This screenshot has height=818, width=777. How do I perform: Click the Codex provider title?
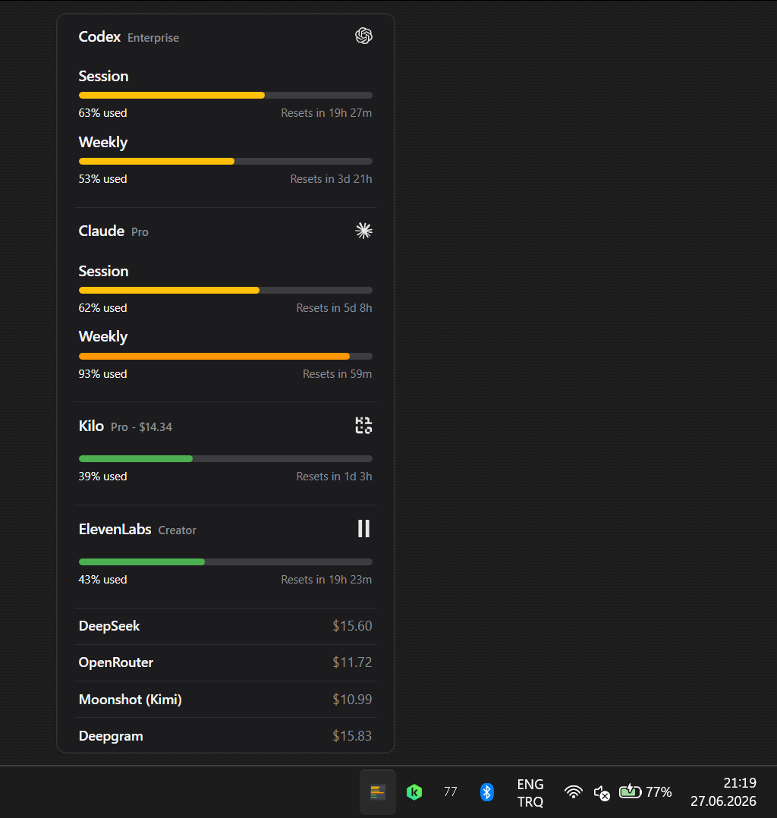pyautogui.click(x=99, y=37)
